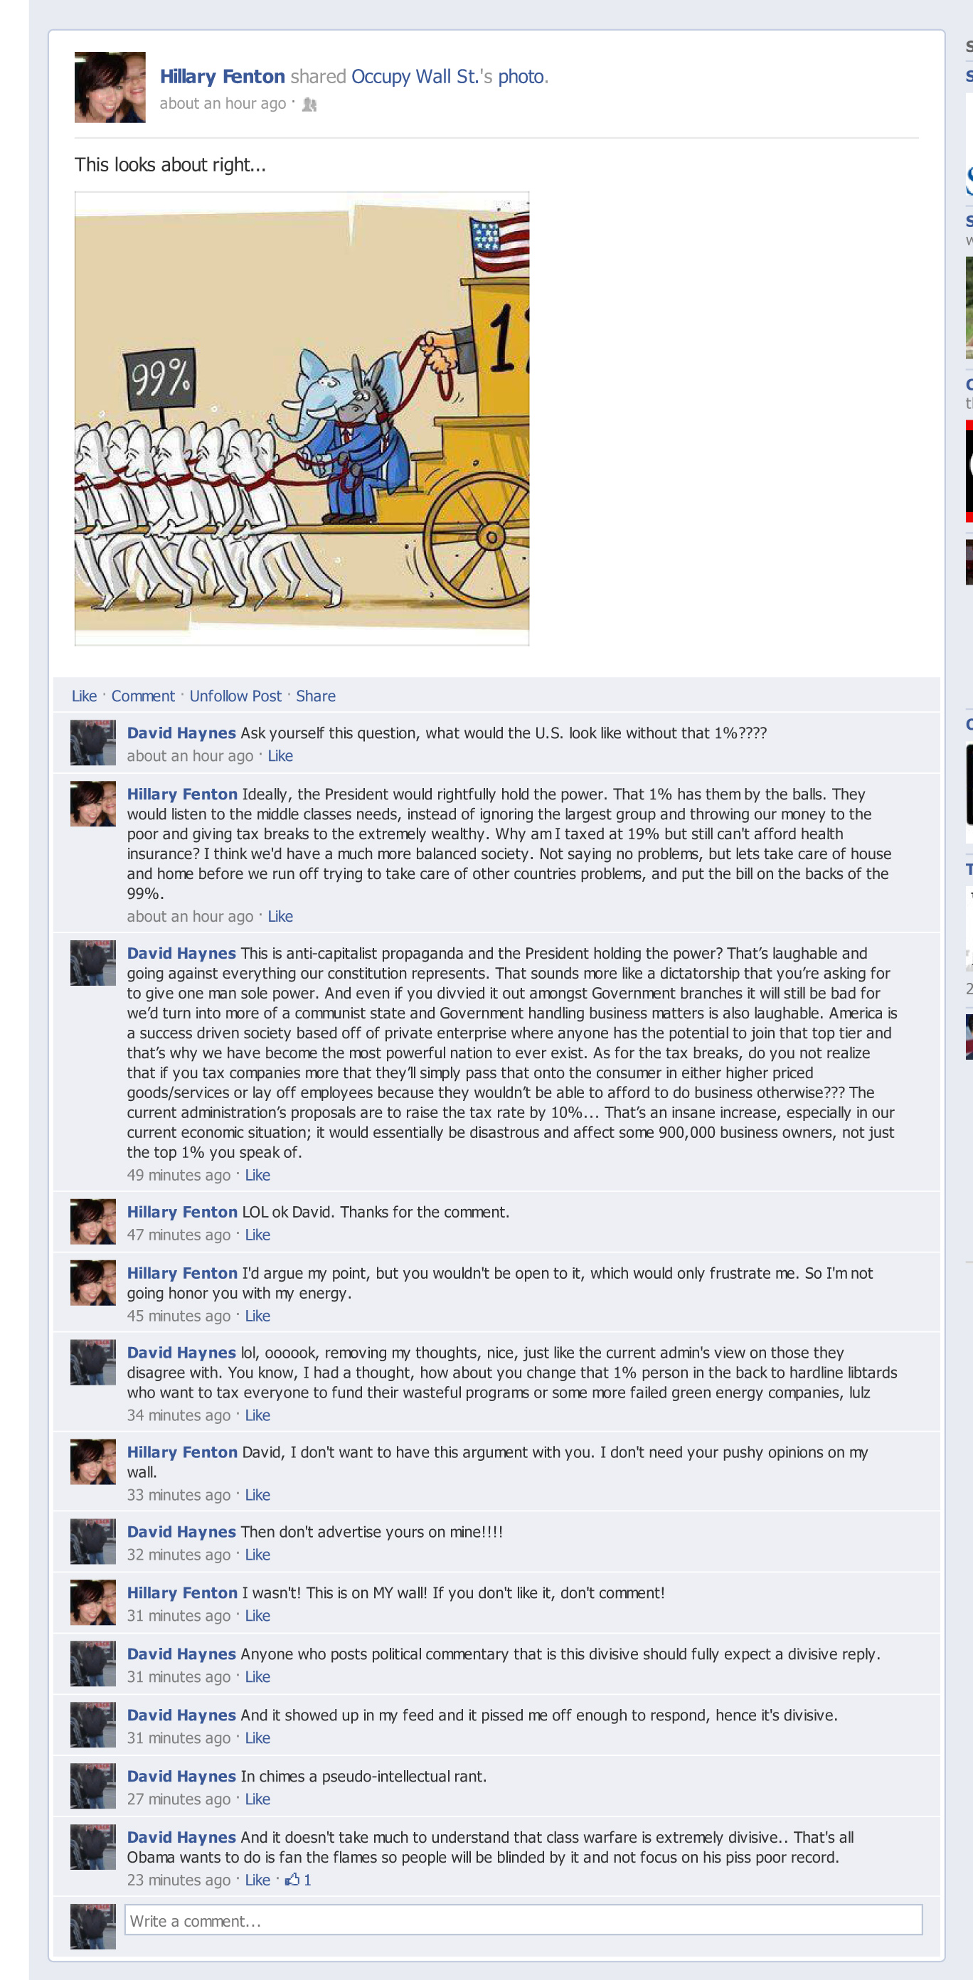Click thumbs-up likes count on last comment
Viewport: 973px width, 1980px height.
point(298,1879)
